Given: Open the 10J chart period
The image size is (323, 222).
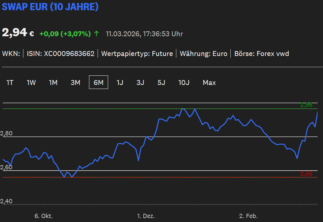Looking at the screenshot, I should tap(184, 82).
